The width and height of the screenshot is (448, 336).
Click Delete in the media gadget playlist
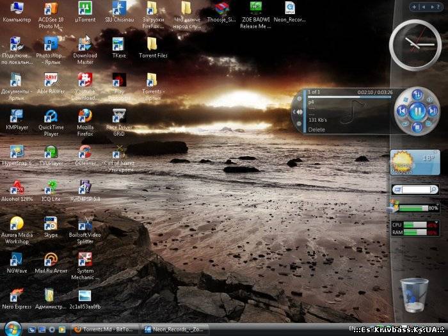(316, 129)
